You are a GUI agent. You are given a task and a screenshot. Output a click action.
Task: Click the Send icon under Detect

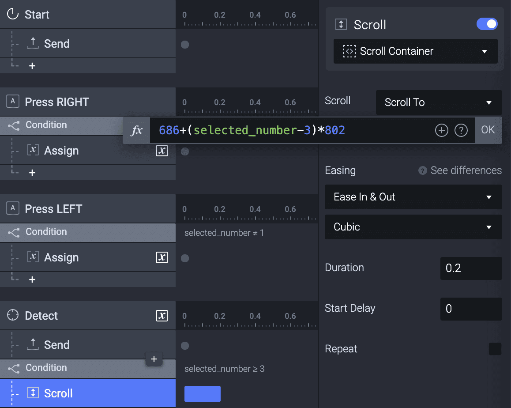point(33,344)
